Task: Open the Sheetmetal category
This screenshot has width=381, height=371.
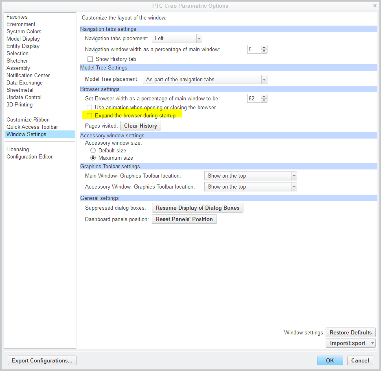Action: click(20, 90)
